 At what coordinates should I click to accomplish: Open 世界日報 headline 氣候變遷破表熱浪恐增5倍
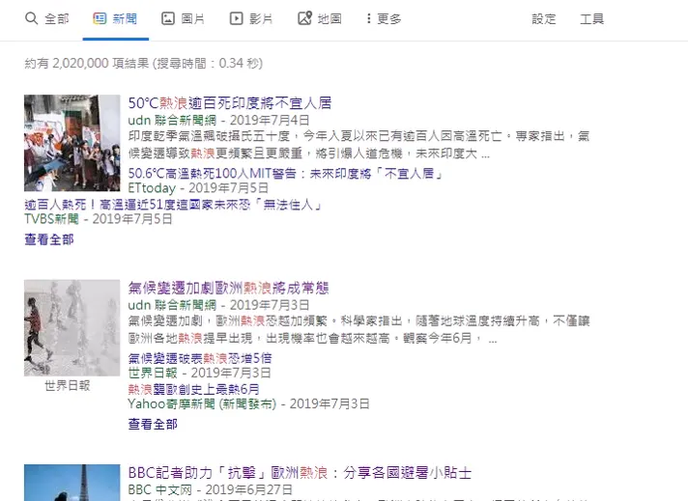(200, 358)
